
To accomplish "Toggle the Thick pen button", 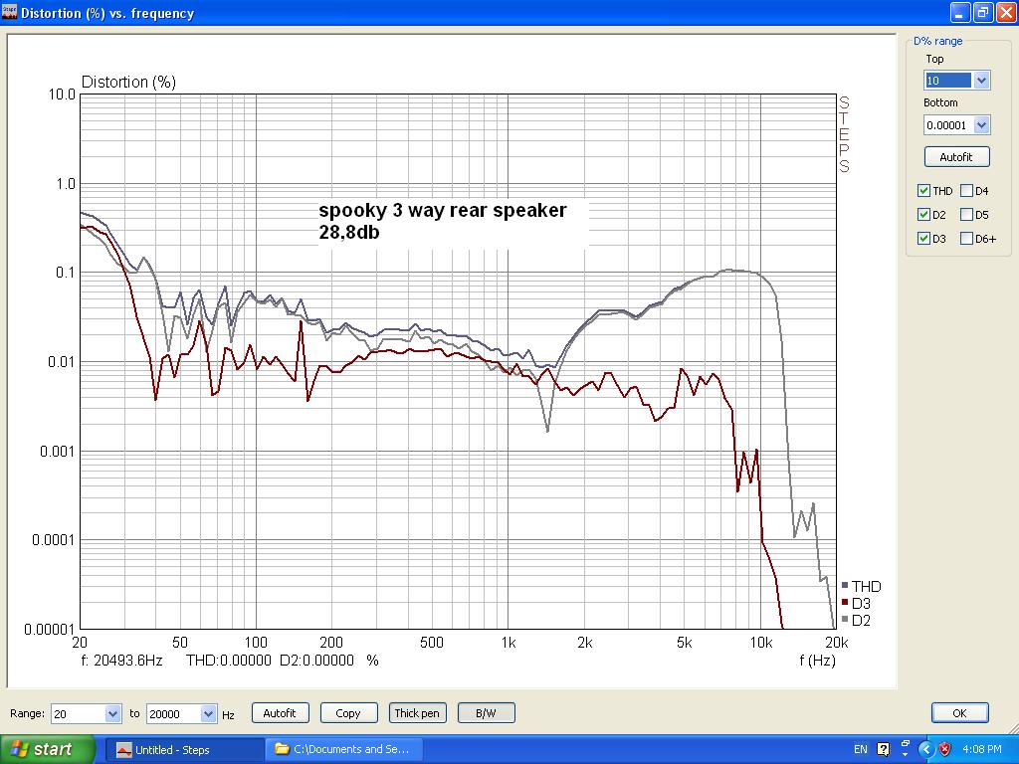I will (x=417, y=712).
